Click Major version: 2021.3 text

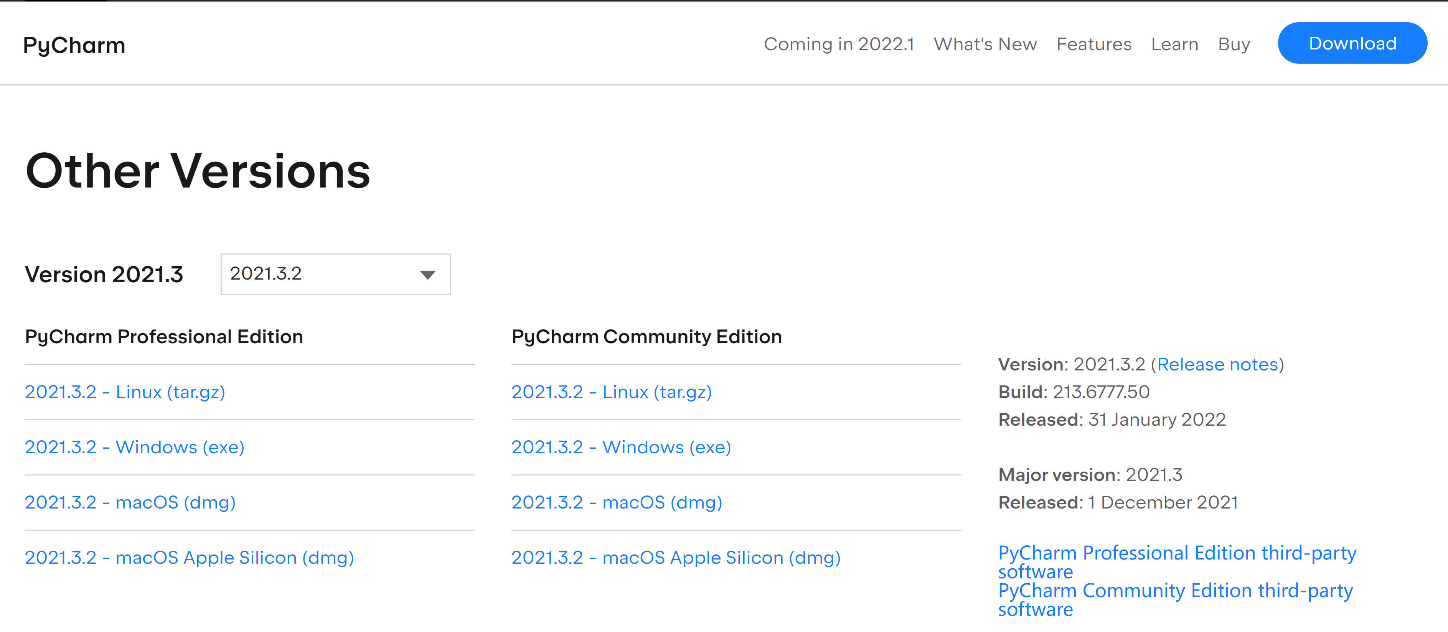coord(1090,475)
